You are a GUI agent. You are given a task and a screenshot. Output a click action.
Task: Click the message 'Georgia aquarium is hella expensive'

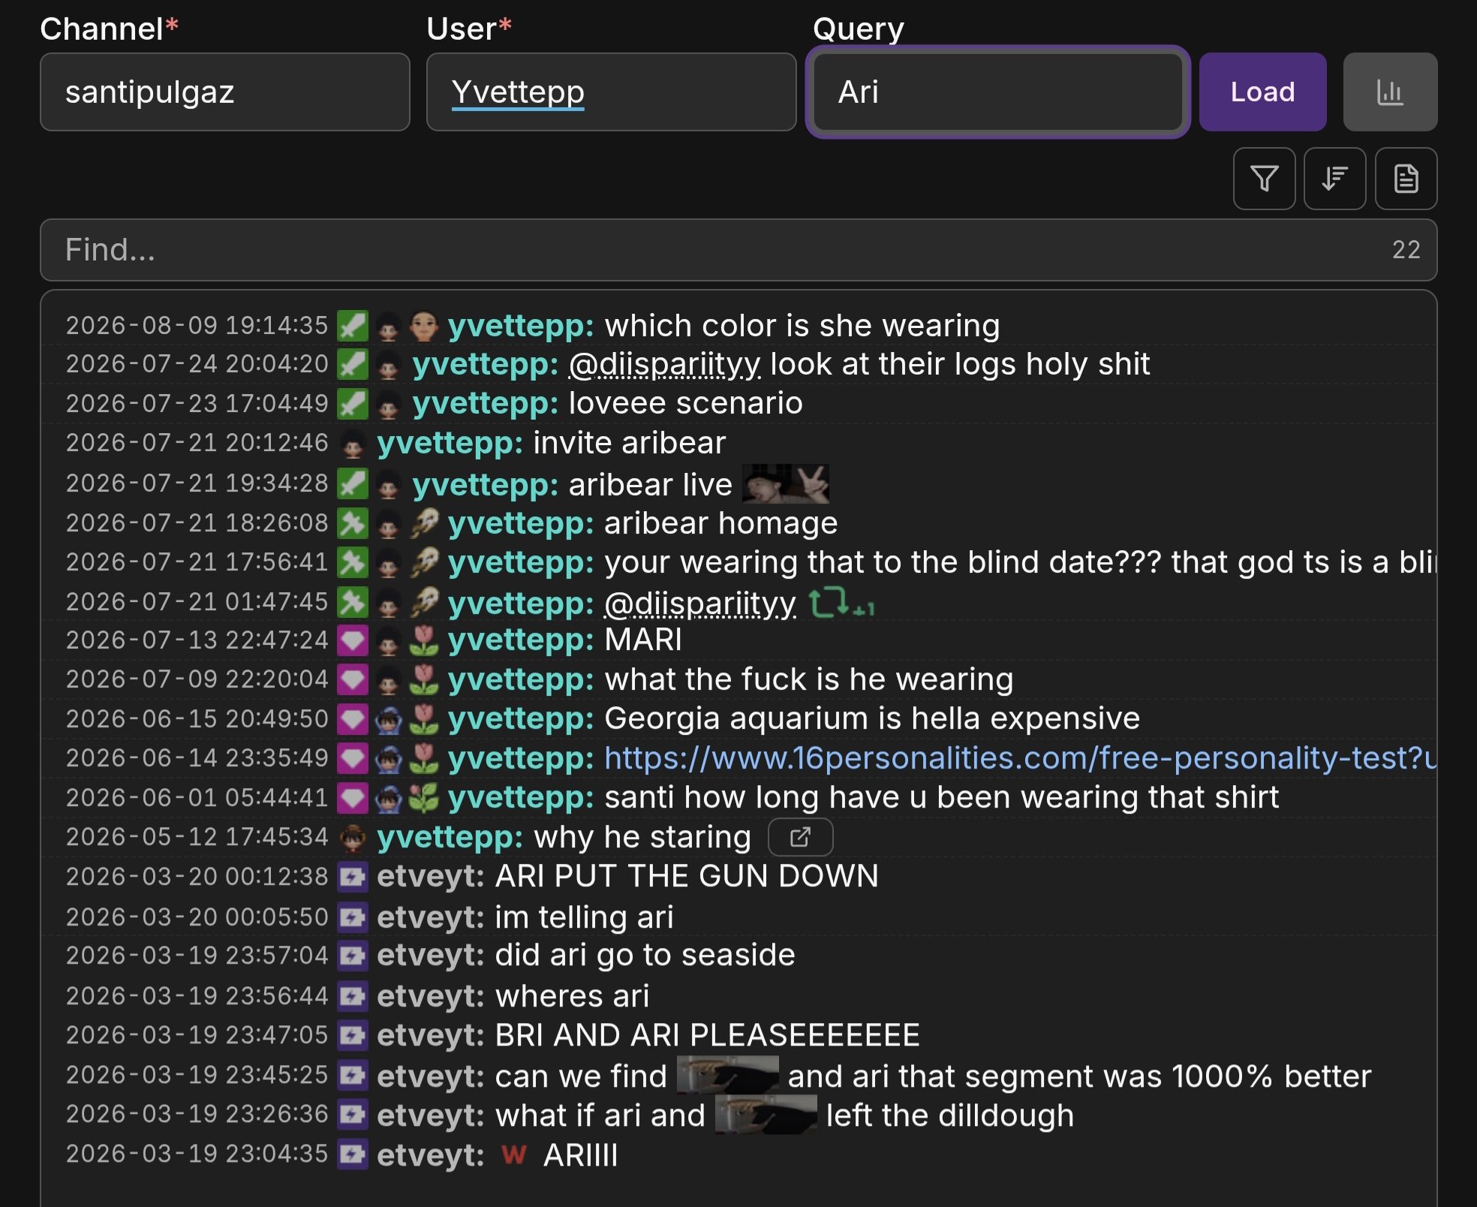(x=872, y=718)
